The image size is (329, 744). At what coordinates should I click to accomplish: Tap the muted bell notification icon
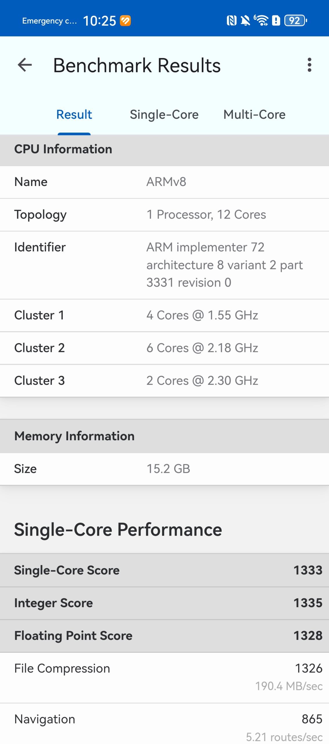(x=245, y=21)
